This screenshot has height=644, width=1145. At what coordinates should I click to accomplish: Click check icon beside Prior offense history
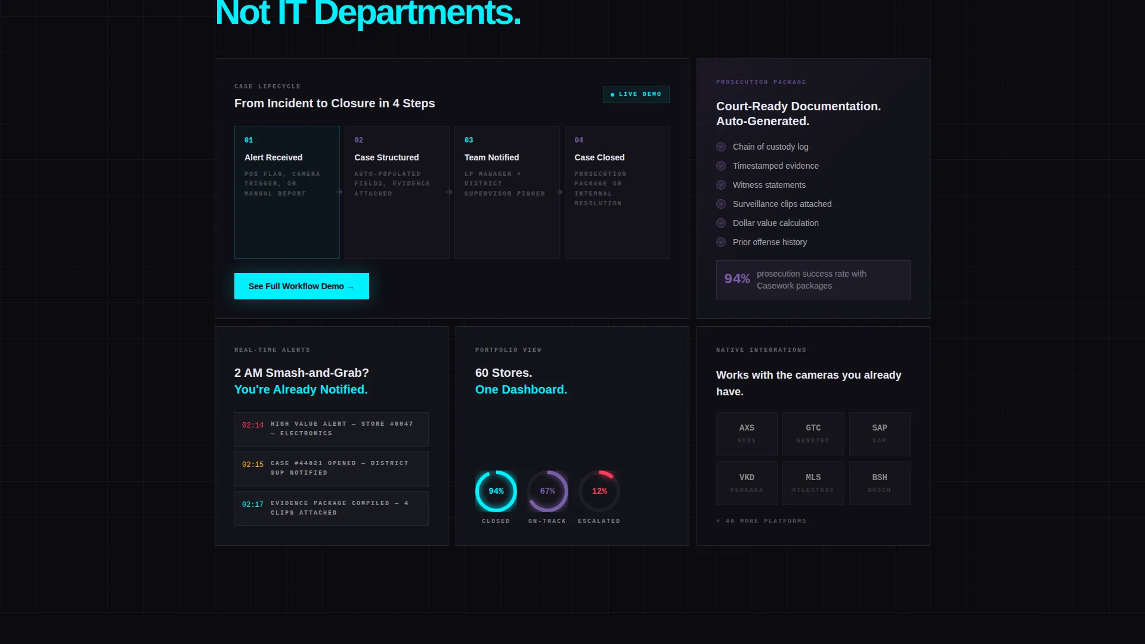pos(721,242)
